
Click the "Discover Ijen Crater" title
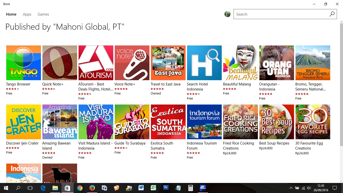(x=22, y=143)
